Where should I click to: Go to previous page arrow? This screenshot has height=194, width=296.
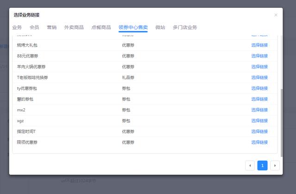[250, 165]
